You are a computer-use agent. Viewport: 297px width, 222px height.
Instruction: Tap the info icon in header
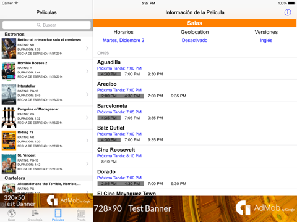pyautogui.click(x=288, y=12)
